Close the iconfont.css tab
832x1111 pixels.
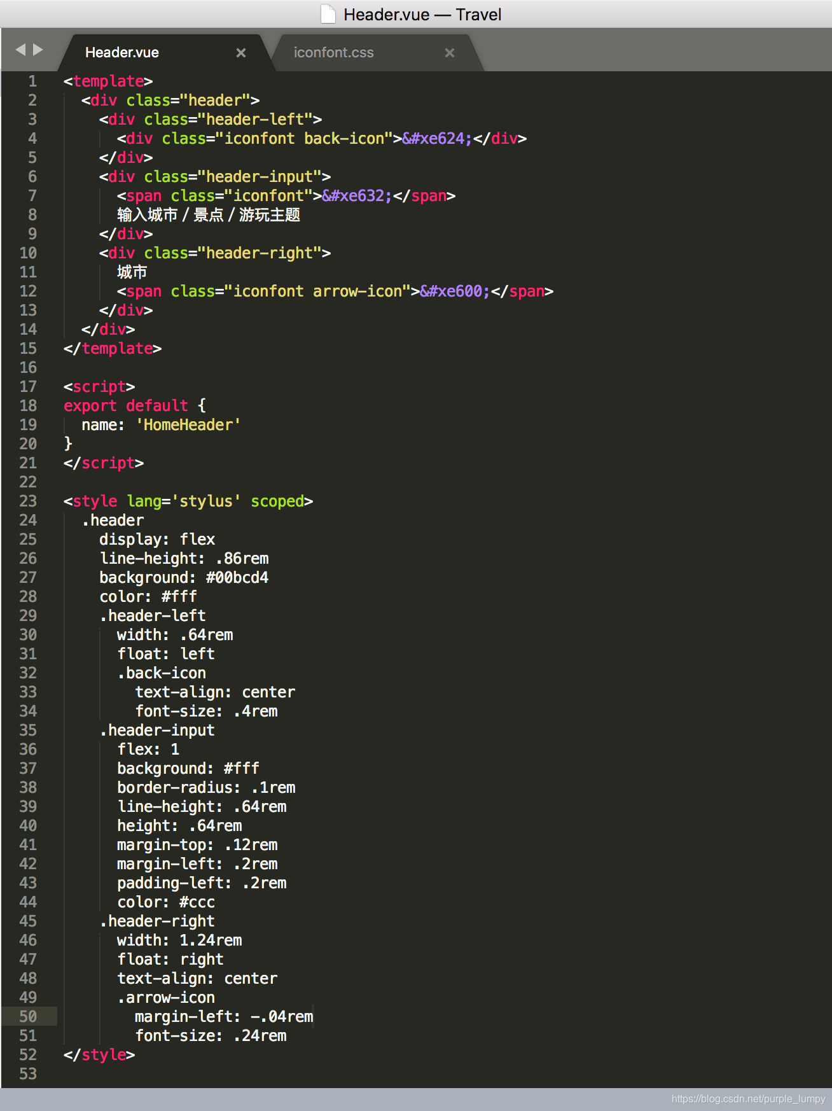tap(450, 53)
